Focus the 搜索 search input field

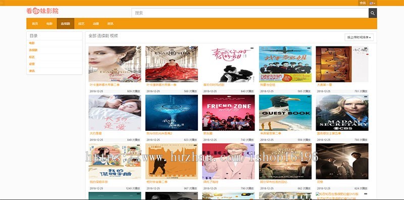coord(250,13)
